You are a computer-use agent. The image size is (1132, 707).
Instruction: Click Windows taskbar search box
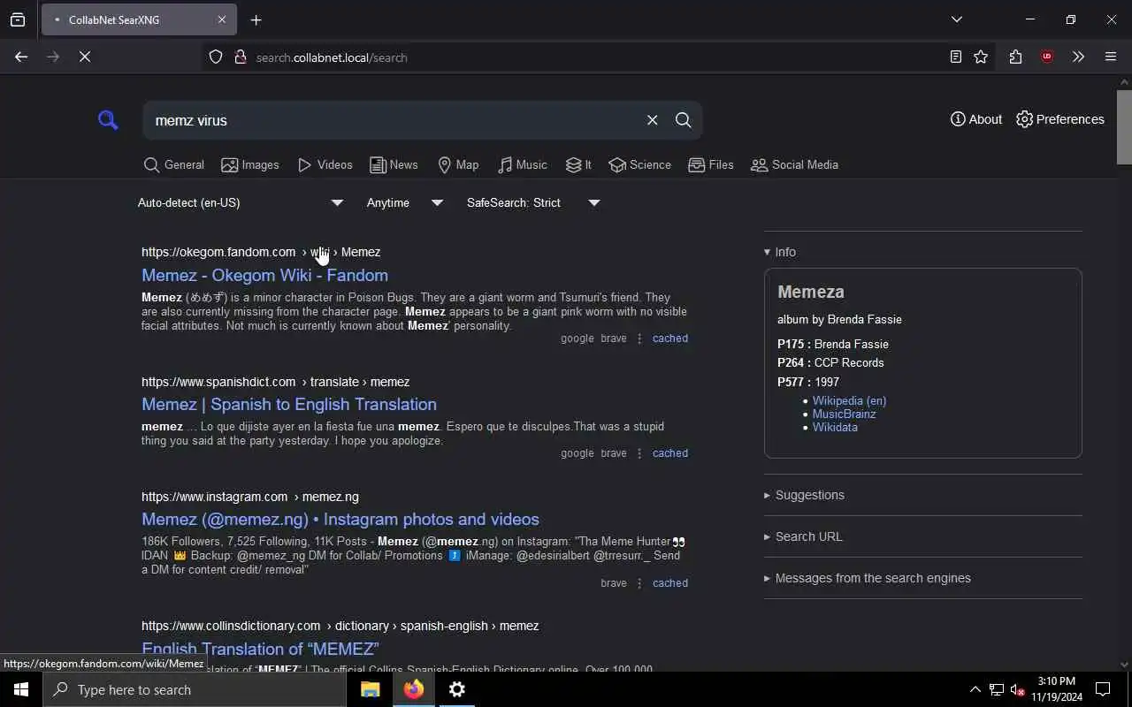195,689
